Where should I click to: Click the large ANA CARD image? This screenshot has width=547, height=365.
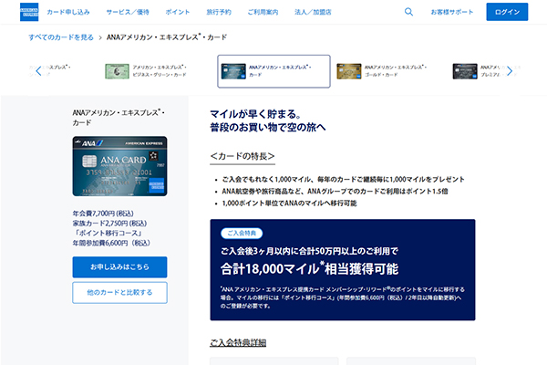[119, 166]
